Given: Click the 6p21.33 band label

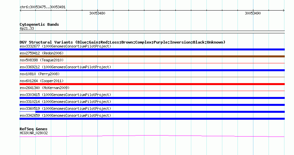Looking at the screenshot, I should [x=27, y=28].
